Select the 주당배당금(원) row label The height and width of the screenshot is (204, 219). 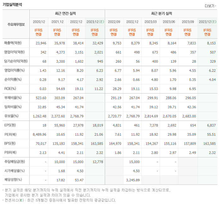coord(15,161)
